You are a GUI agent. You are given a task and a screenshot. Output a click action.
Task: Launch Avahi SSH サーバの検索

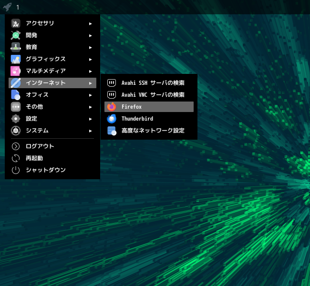[149, 83]
